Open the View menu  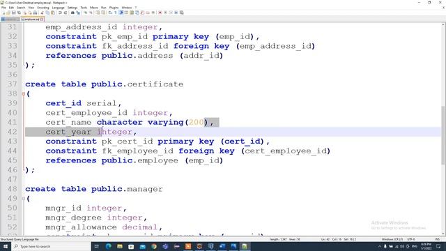(31, 8)
